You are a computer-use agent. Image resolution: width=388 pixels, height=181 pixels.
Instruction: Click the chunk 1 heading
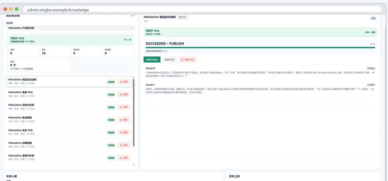pyautogui.click(x=150, y=85)
